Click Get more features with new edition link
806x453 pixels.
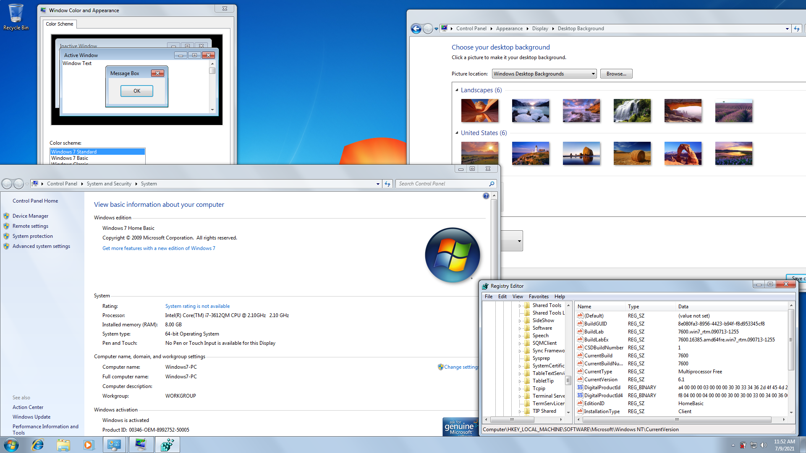coord(158,248)
